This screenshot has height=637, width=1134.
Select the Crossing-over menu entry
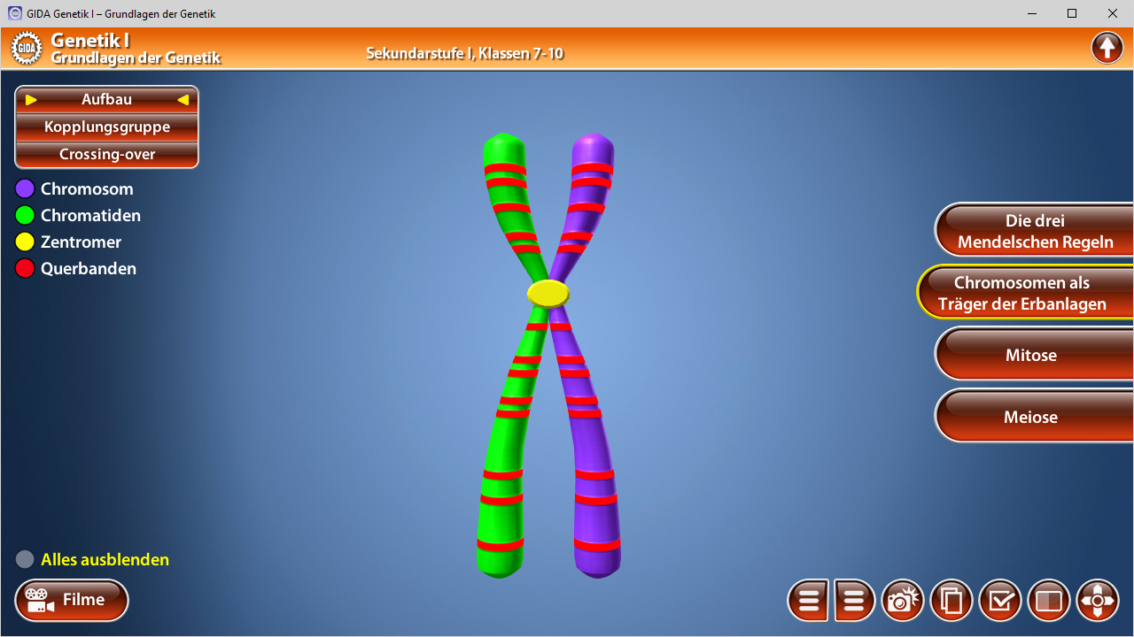point(106,154)
